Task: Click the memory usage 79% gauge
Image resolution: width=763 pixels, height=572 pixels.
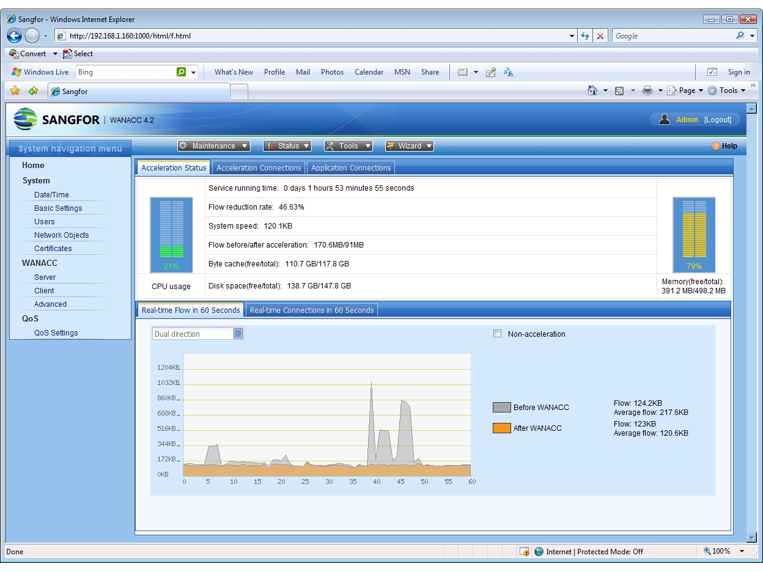Action: [x=694, y=234]
